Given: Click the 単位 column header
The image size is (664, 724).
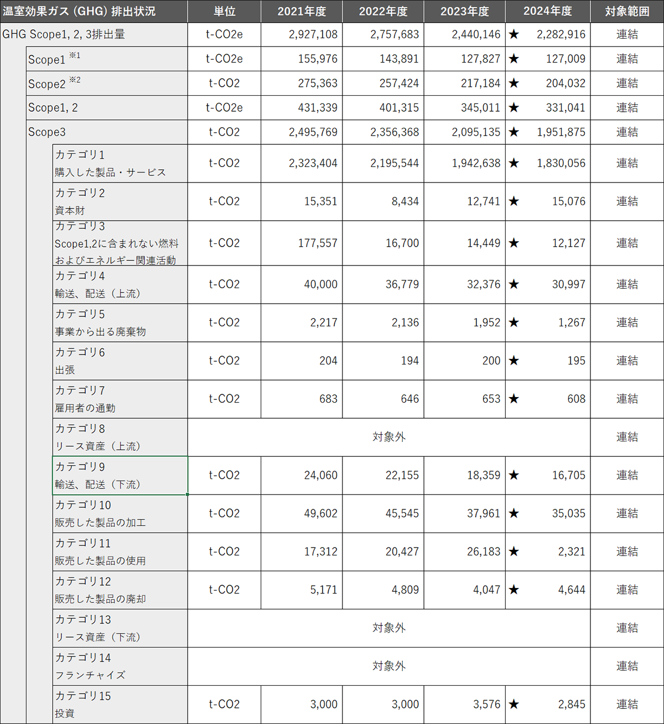Looking at the screenshot, I should (224, 11).
